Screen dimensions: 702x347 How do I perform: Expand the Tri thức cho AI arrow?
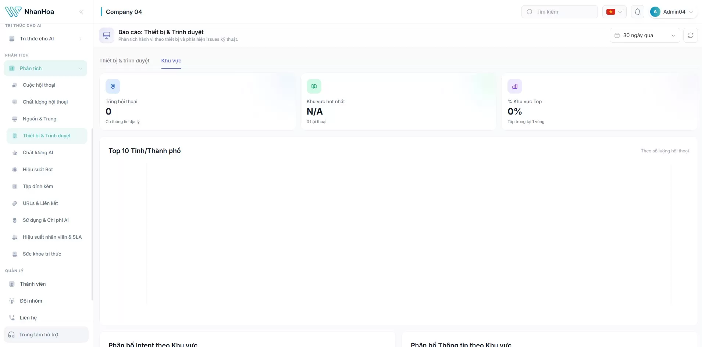80,39
